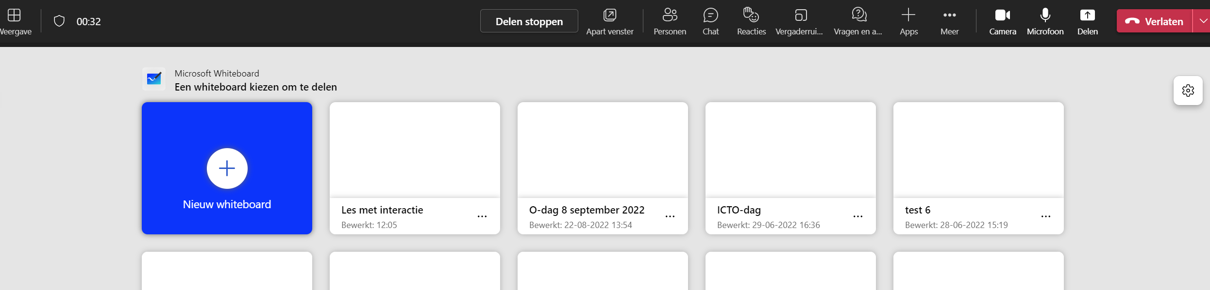Open the Personen participants panel
Screen dimensions: 1210x290
pyautogui.click(x=670, y=21)
